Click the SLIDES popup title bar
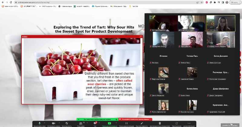The width and height of the screenshot is (242, 127). (82, 37)
